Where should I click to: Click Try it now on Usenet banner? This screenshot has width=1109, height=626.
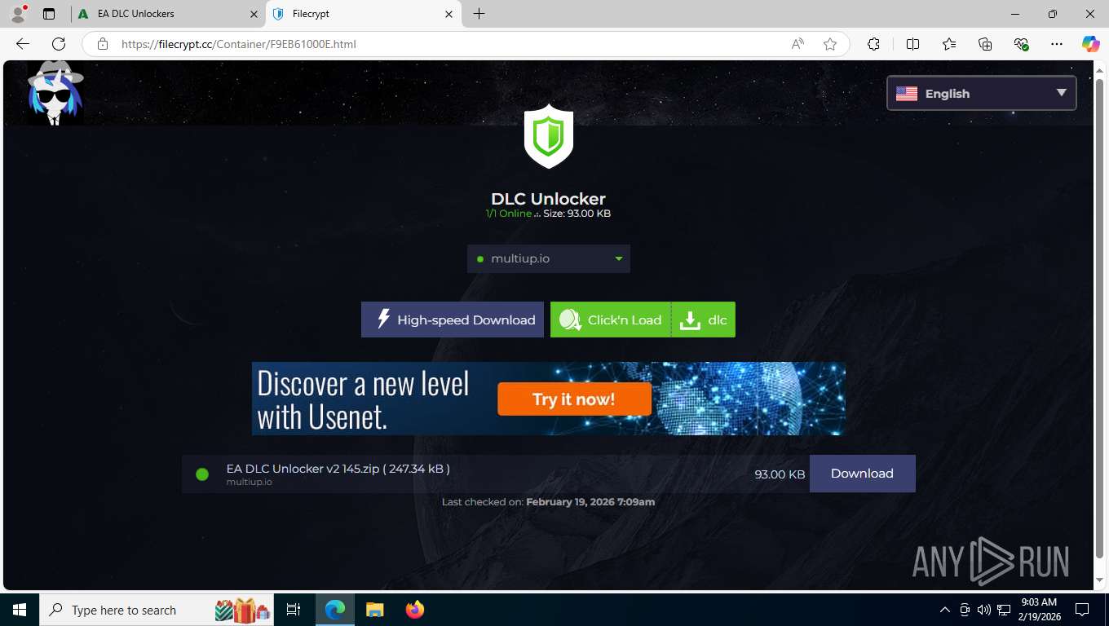[x=574, y=399]
